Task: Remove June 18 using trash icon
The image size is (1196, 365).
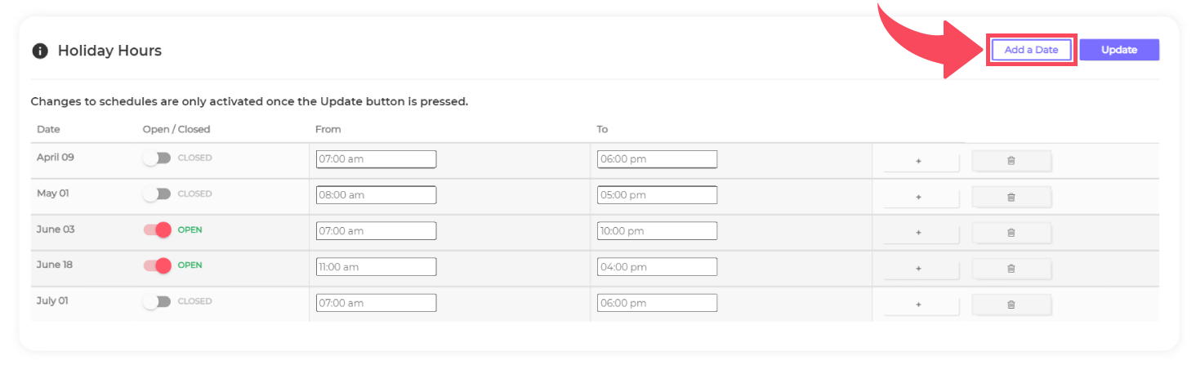Action: 1011,269
